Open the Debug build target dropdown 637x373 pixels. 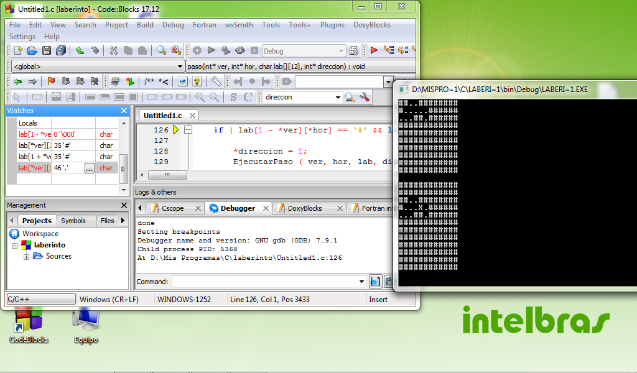[x=341, y=51]
